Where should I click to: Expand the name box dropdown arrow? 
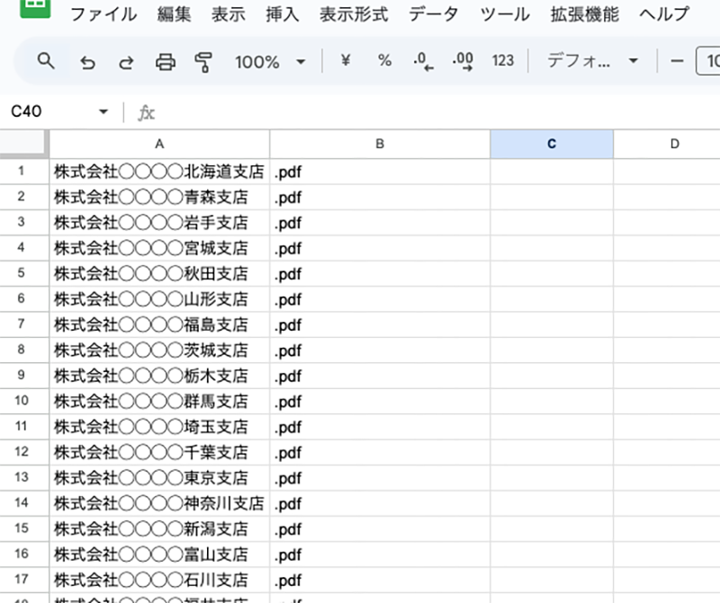coord(103,112)
